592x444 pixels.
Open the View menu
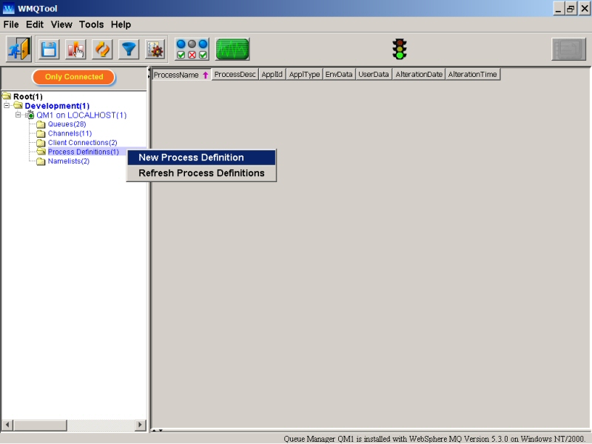[x=61, y=24]
